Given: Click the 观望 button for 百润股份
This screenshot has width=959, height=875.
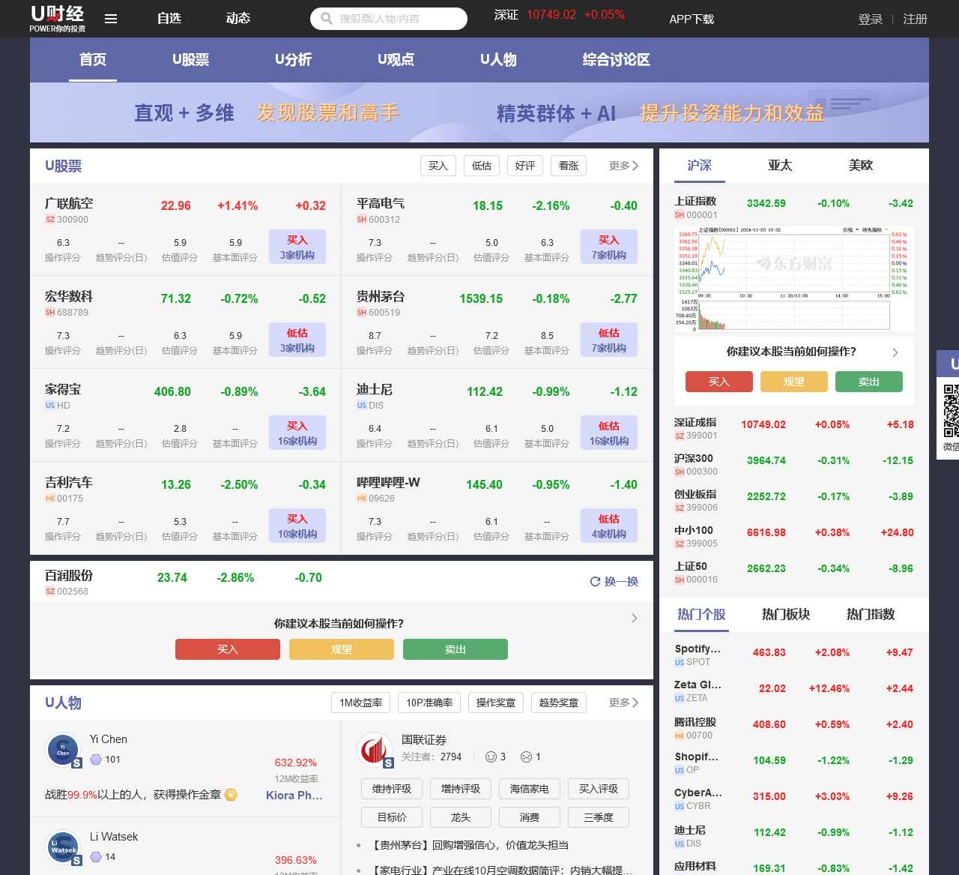Looking at the screenshot, I should (x=342, y=649).
